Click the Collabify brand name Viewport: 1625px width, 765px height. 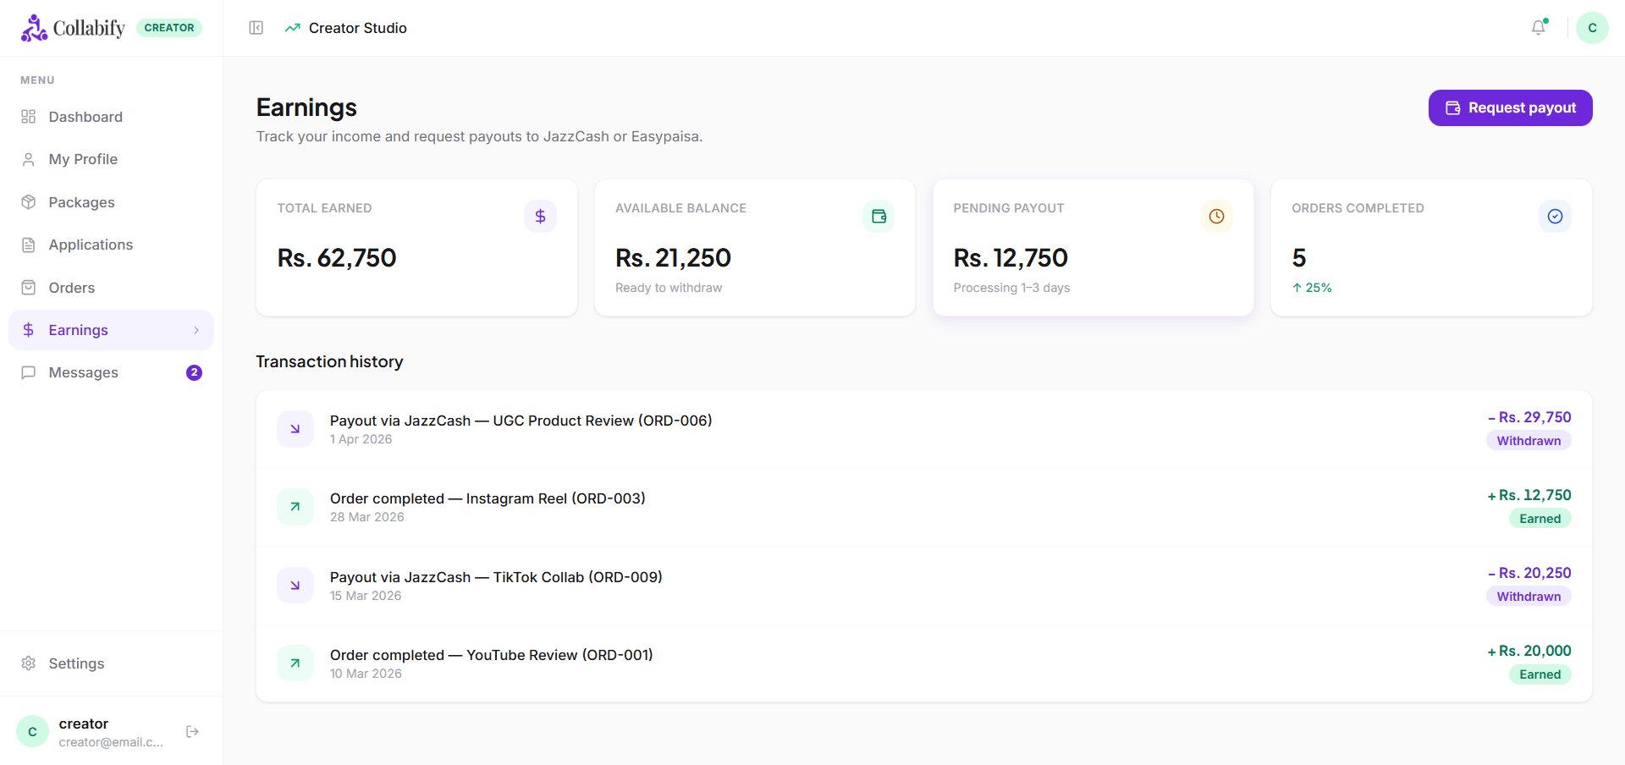[89, 28]
